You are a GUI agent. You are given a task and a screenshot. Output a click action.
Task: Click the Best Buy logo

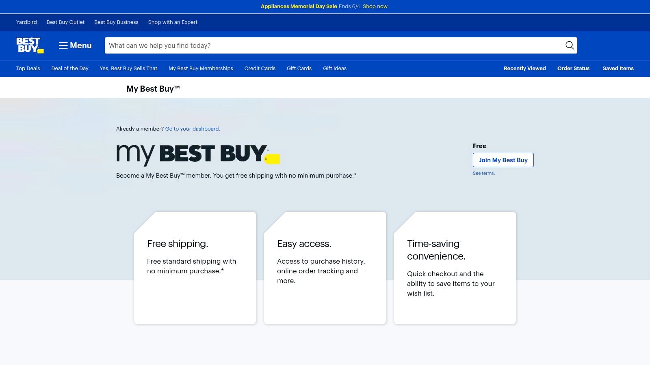pos(30,45)
